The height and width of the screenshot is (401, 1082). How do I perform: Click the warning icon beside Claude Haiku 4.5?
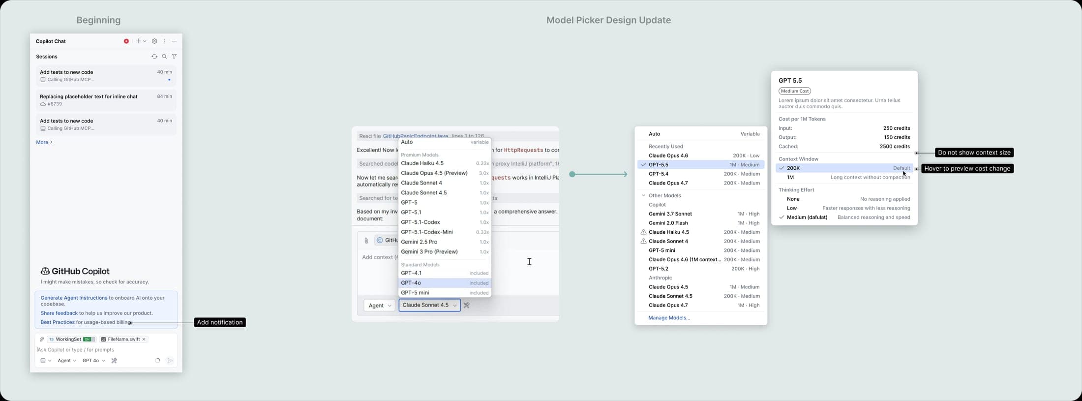643,232
